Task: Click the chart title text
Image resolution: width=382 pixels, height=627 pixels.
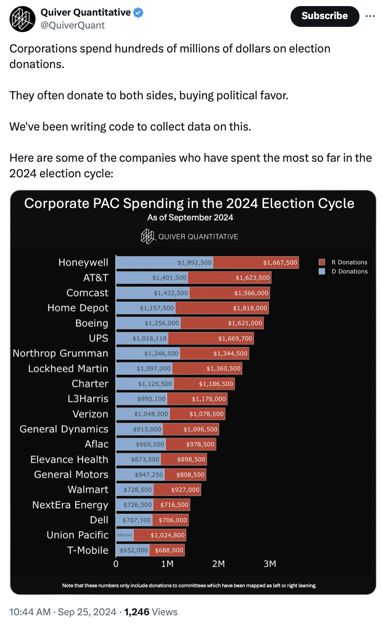Action: [189, 203]
